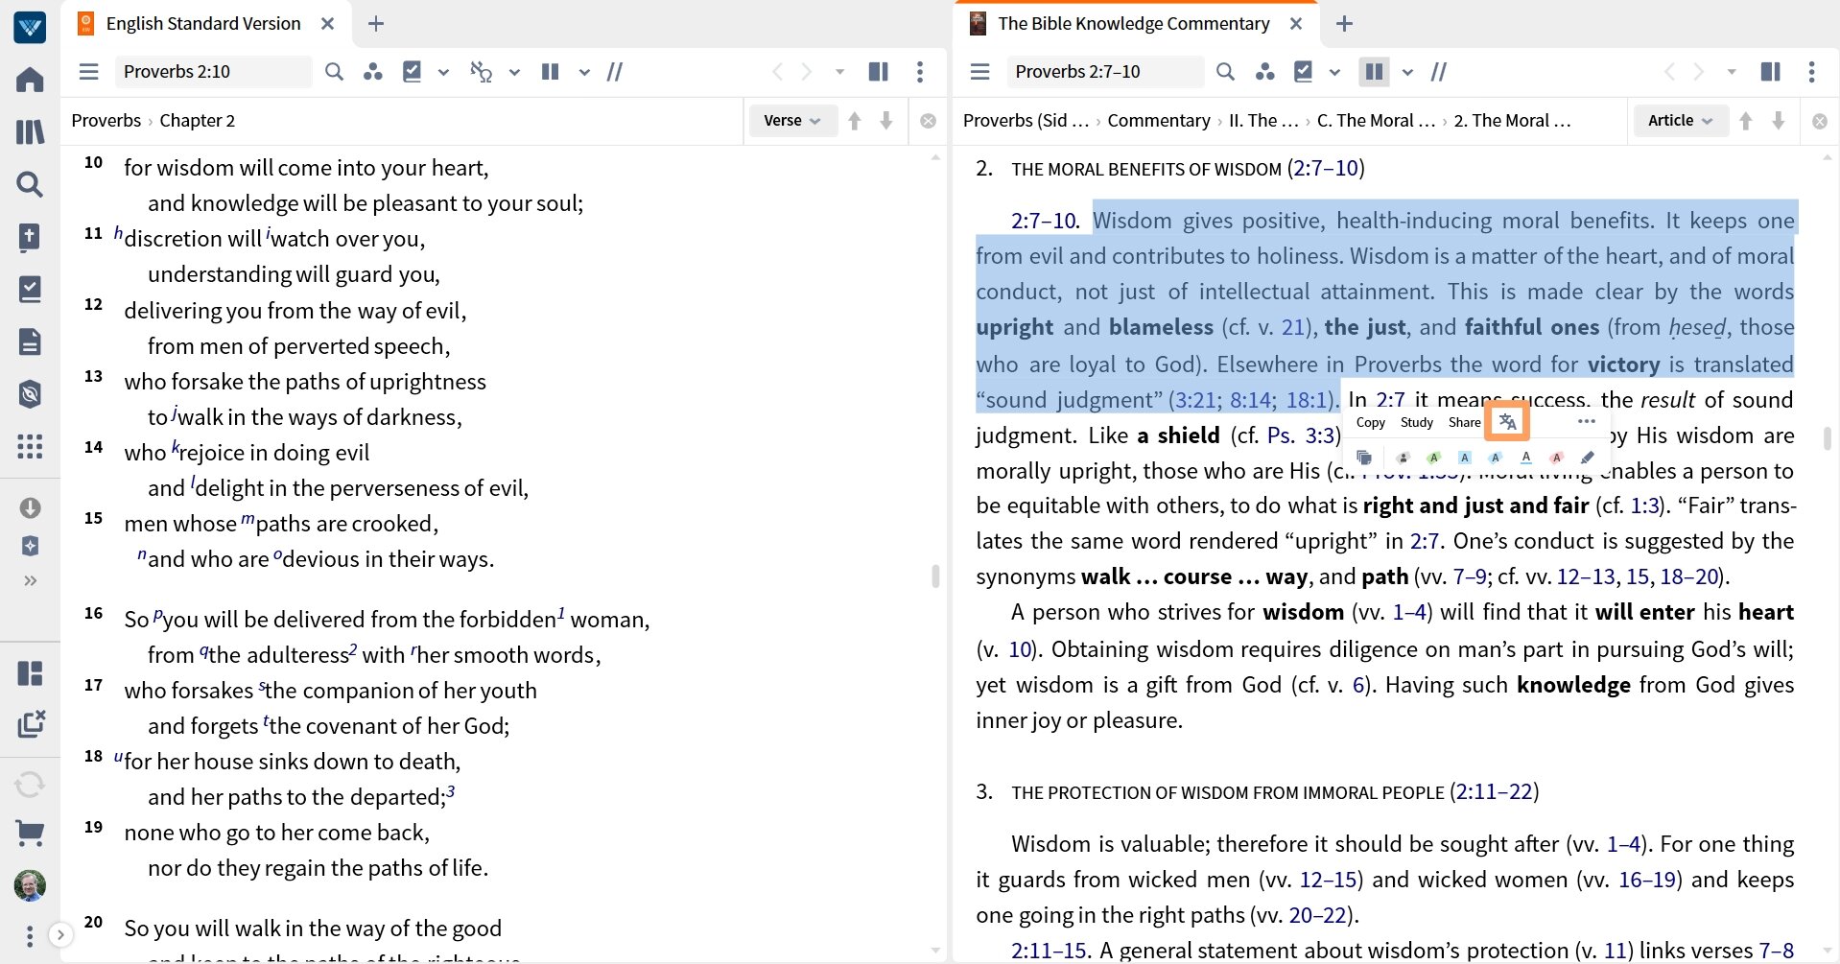Choose Study from the context menu
Image resolution: width=1840 pixels, height=964 pixels.
pyautogui.click(x=1416, y=421)
